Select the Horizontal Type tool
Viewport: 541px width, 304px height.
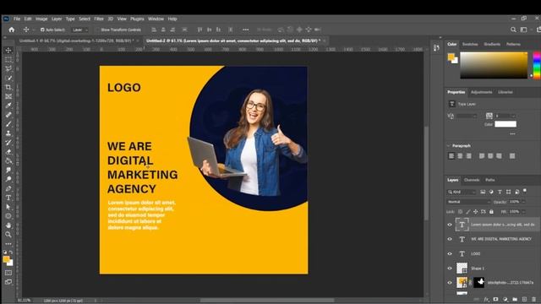click(8, 198)
